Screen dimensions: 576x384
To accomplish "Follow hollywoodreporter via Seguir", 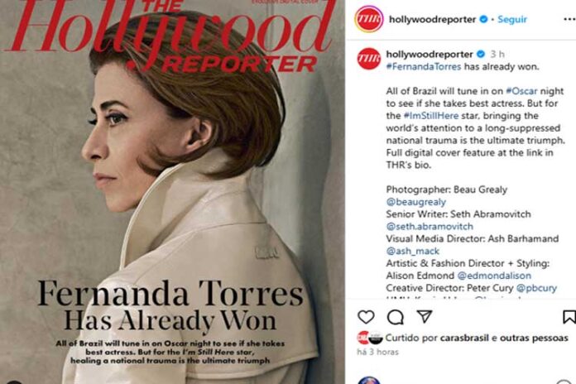I will [512, 20].
